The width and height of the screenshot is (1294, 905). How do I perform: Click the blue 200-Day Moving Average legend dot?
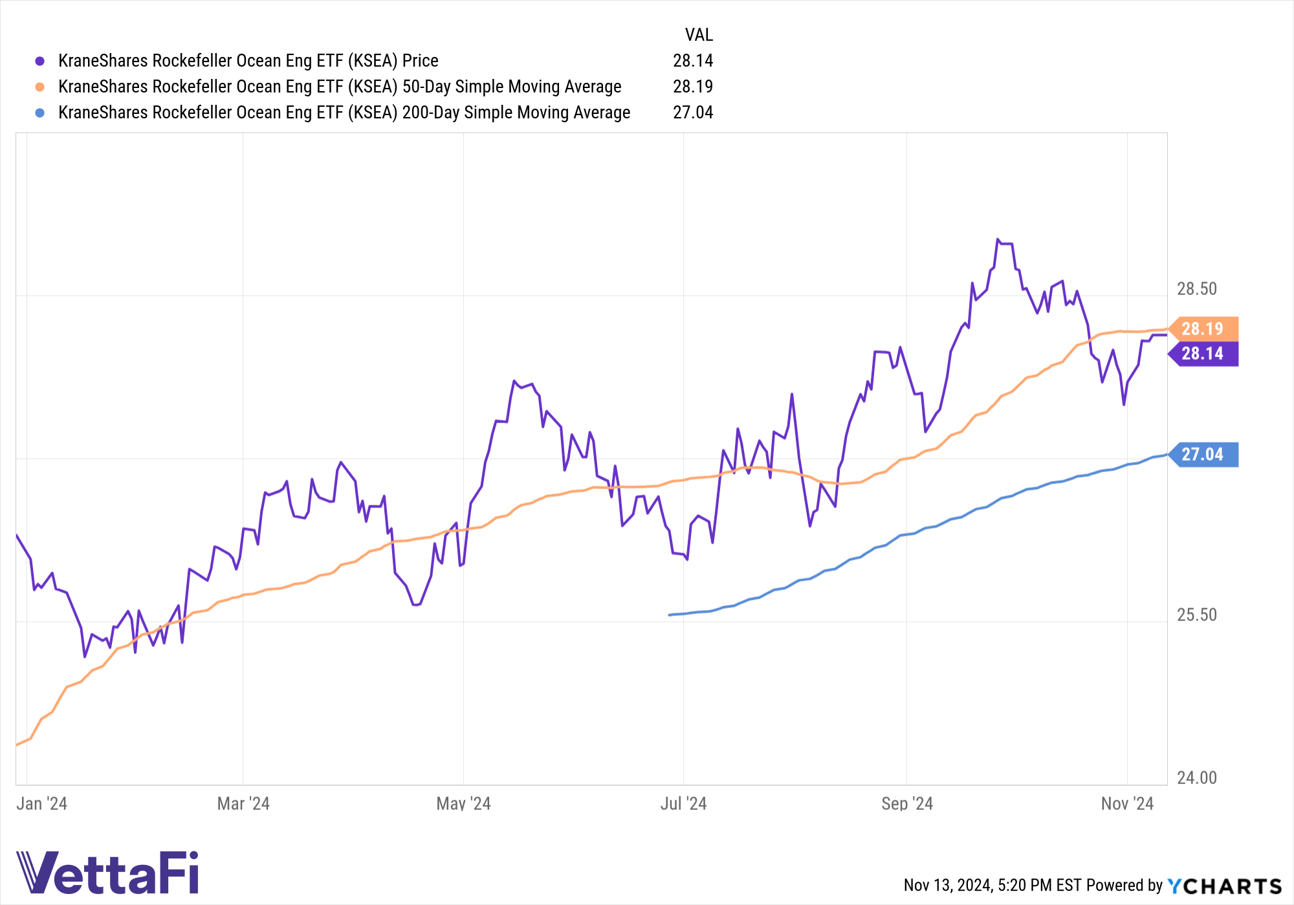[40, 113]
